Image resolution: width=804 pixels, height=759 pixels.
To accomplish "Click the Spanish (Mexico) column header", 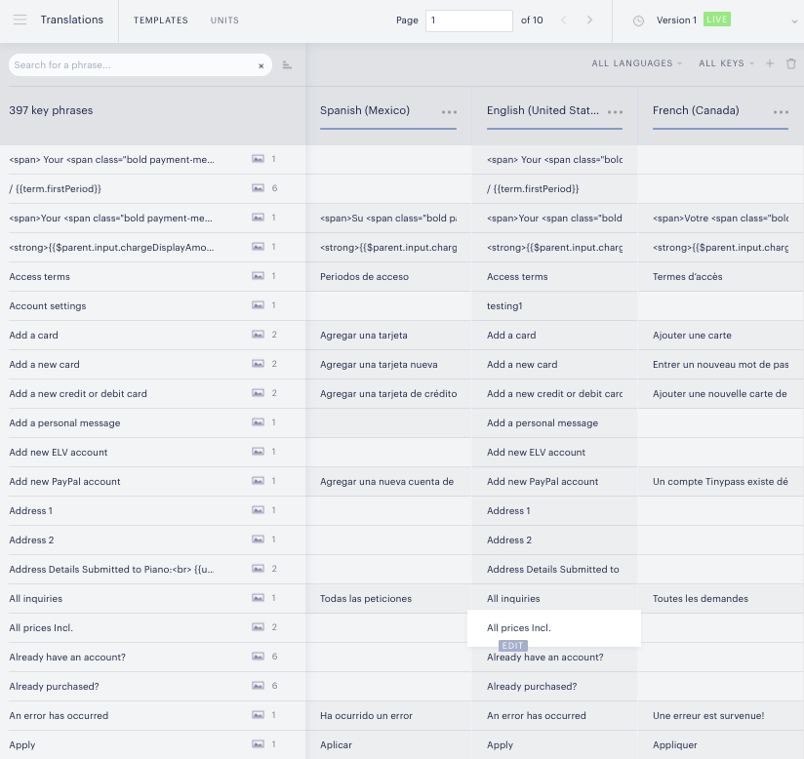I will [365, 110].
